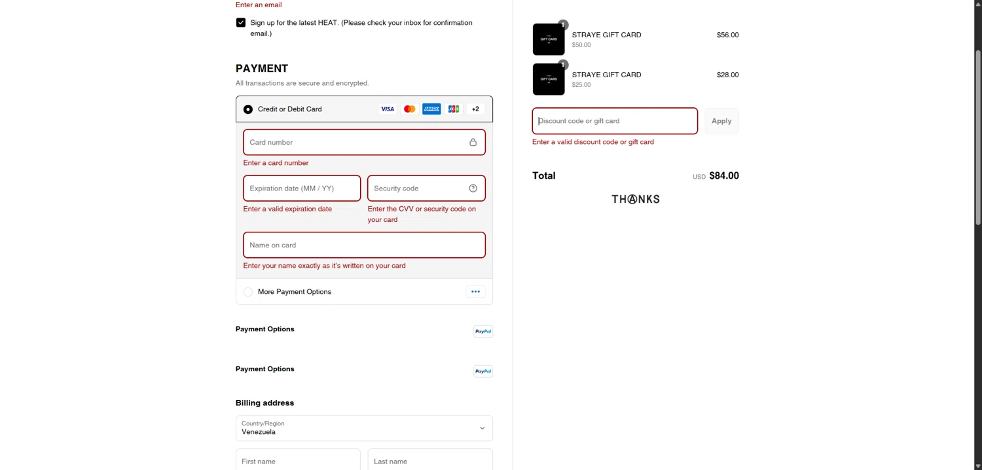
Task: Click the $25.00 gift card thumbnail
Action: pyautogui.click(x=549, y=79)
